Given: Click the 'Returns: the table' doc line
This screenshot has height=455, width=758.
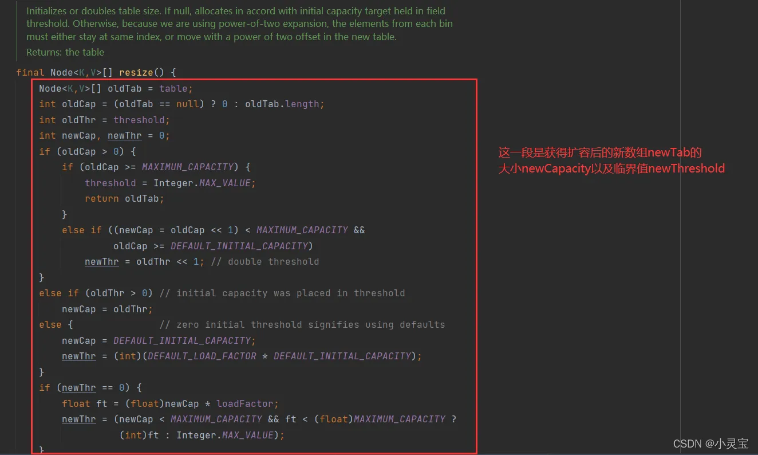Looking at the screenshot, I should [65, 52].
